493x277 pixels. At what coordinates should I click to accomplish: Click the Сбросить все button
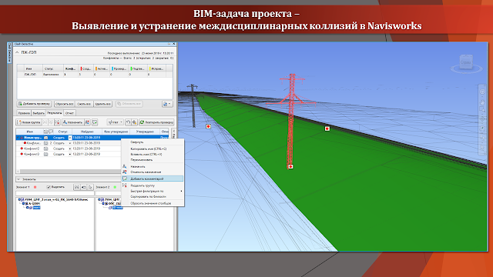64,104
